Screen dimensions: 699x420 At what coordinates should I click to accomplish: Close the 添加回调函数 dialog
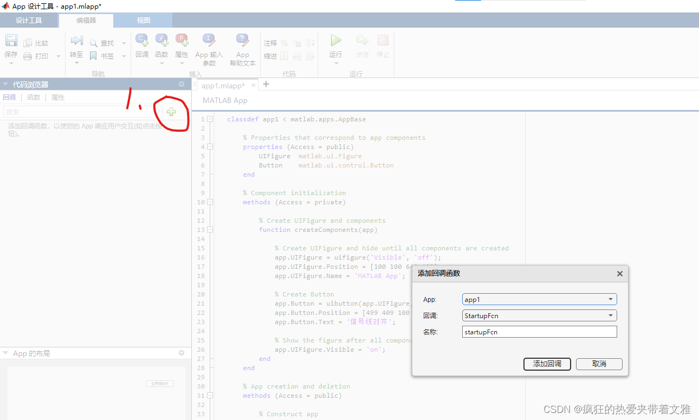coord(620,274)
